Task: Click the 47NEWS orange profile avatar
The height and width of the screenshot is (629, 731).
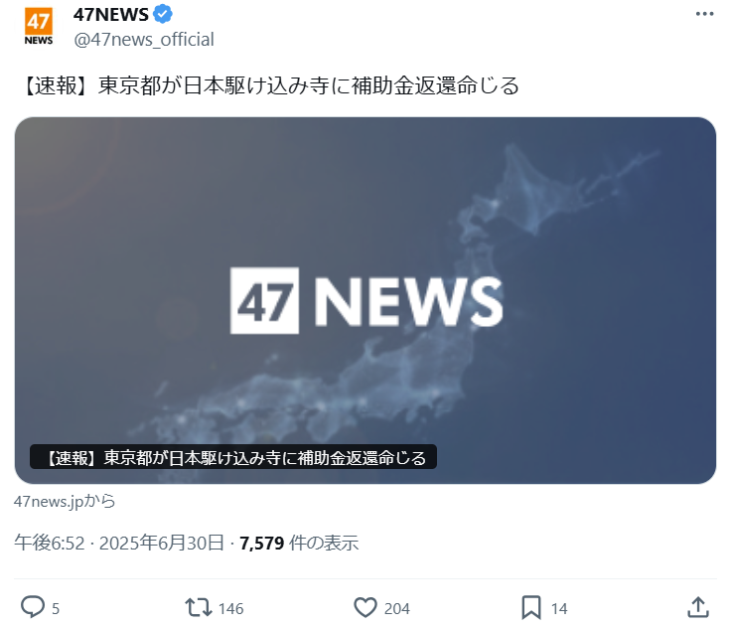Action: (x=39, y=26)
